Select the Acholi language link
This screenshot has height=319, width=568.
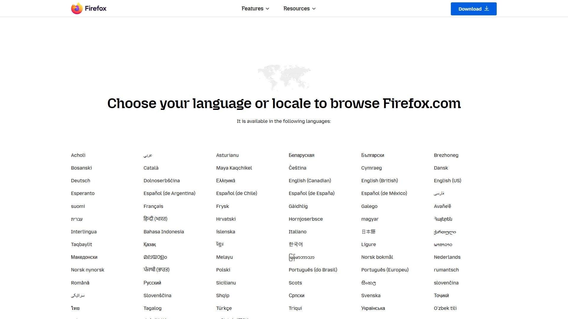tap(78, 155)
